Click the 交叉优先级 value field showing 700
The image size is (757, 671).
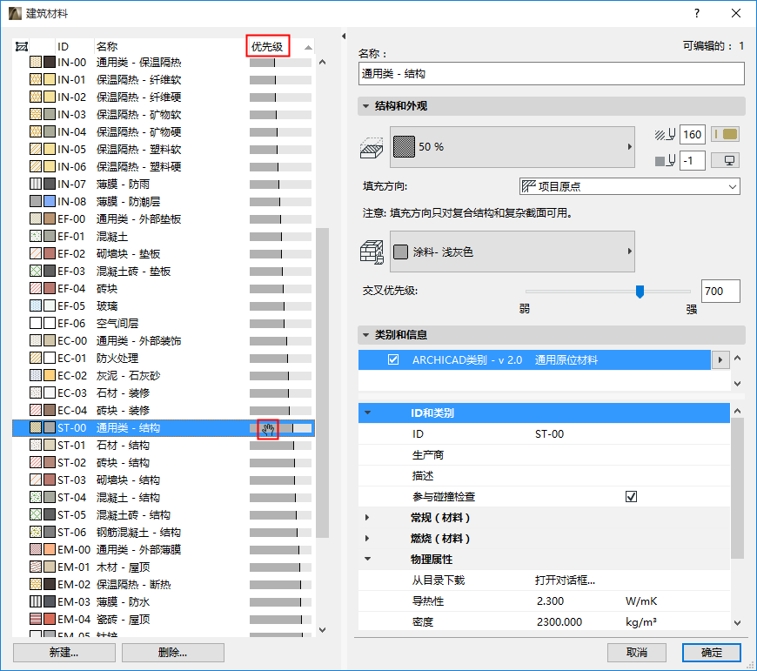tap(720, 291)
